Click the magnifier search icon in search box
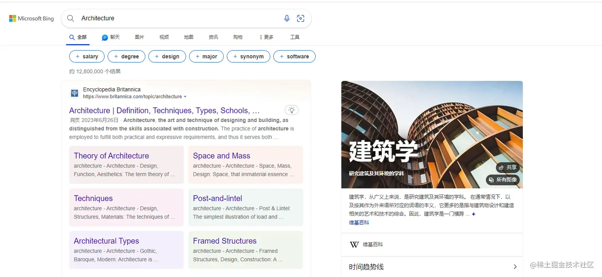This screenshot has height=277, width=602. [70, 18]
